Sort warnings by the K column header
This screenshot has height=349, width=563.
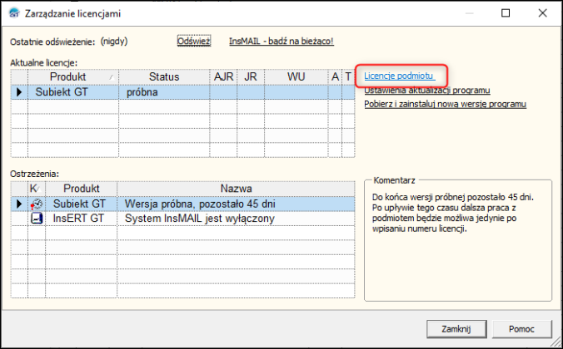tap(37, 189)
